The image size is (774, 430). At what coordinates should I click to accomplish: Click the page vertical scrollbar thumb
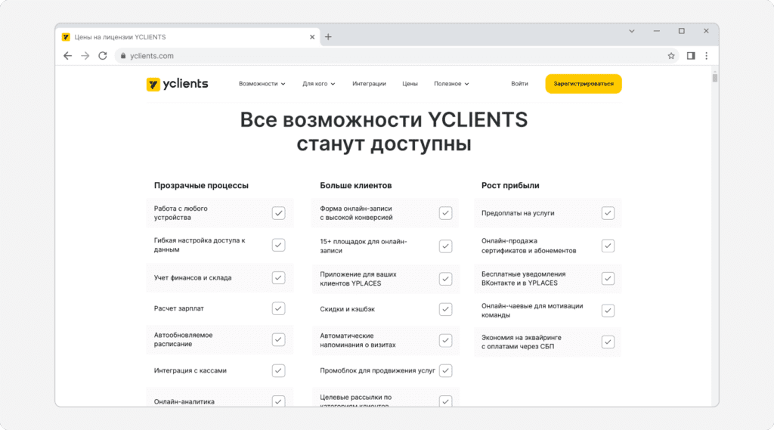(715, 78)
